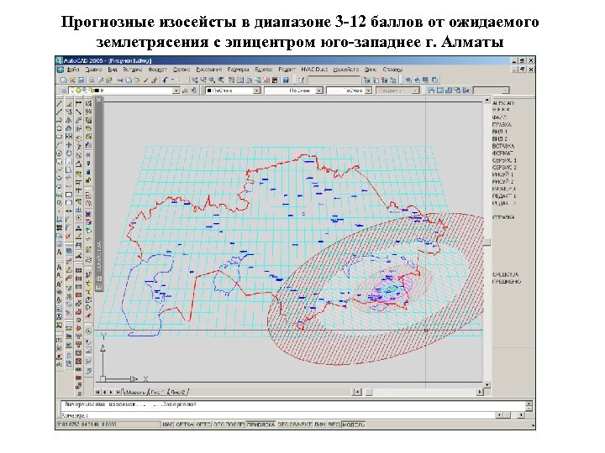Viewport: 605px width, 453px height.
Task: Expand the plot style dropdown
Action: pos(415,91)
